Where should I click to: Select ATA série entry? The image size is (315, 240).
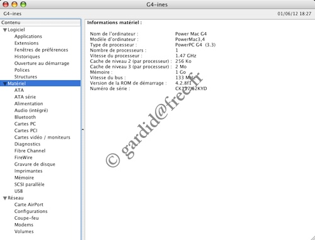point(25,97)
